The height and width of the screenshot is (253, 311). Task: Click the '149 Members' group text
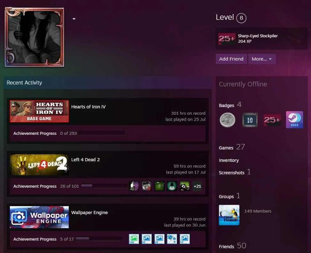[258, 211]
